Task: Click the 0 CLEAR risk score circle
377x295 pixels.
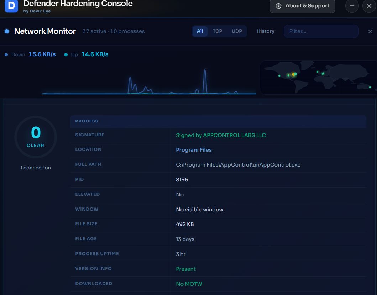Action: point(36,137)
